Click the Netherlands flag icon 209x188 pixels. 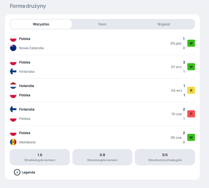click(x=13, y=86)
